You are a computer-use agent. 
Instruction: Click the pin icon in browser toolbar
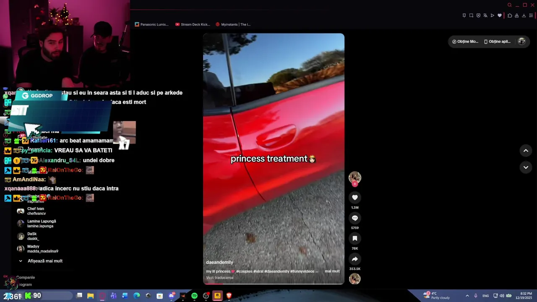coord(464,16)
